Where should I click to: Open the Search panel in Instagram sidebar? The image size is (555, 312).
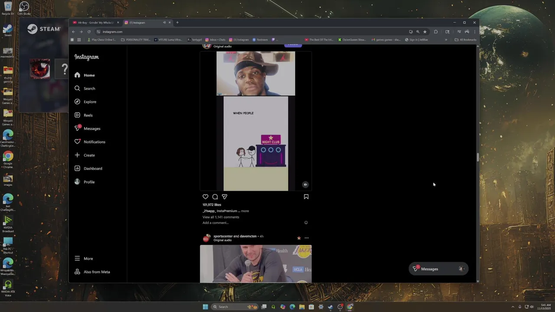[x=85, y=88]
